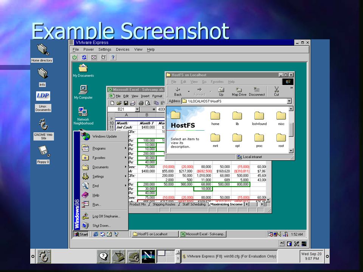Expand Documents submenu in Start menu
363x272 pixels.
pos(104,167)
